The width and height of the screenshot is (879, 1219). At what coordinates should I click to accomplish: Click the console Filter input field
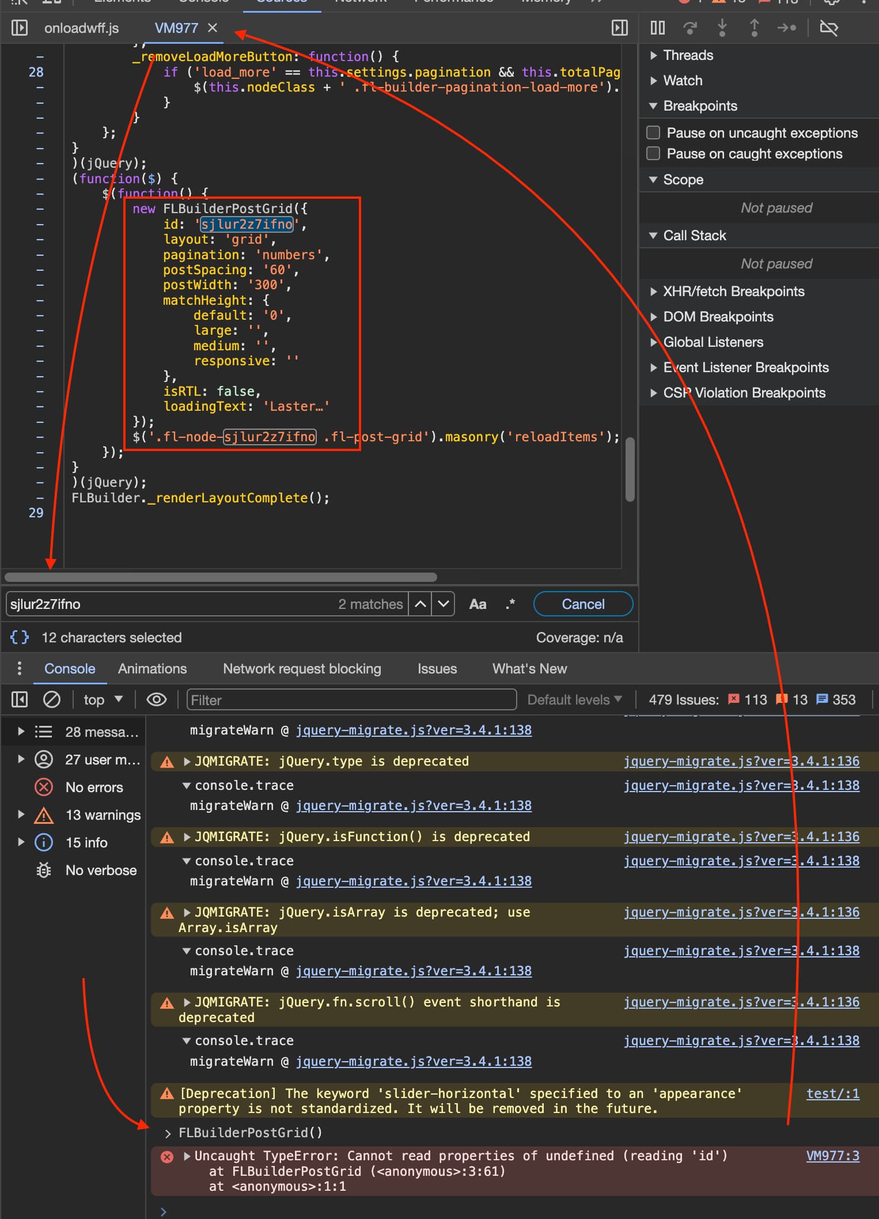[351, 699]
